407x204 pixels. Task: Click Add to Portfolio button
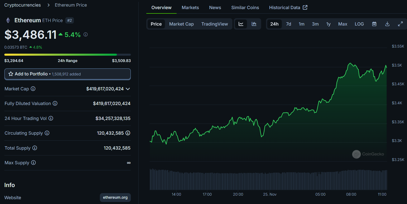[x=67, y=74]
